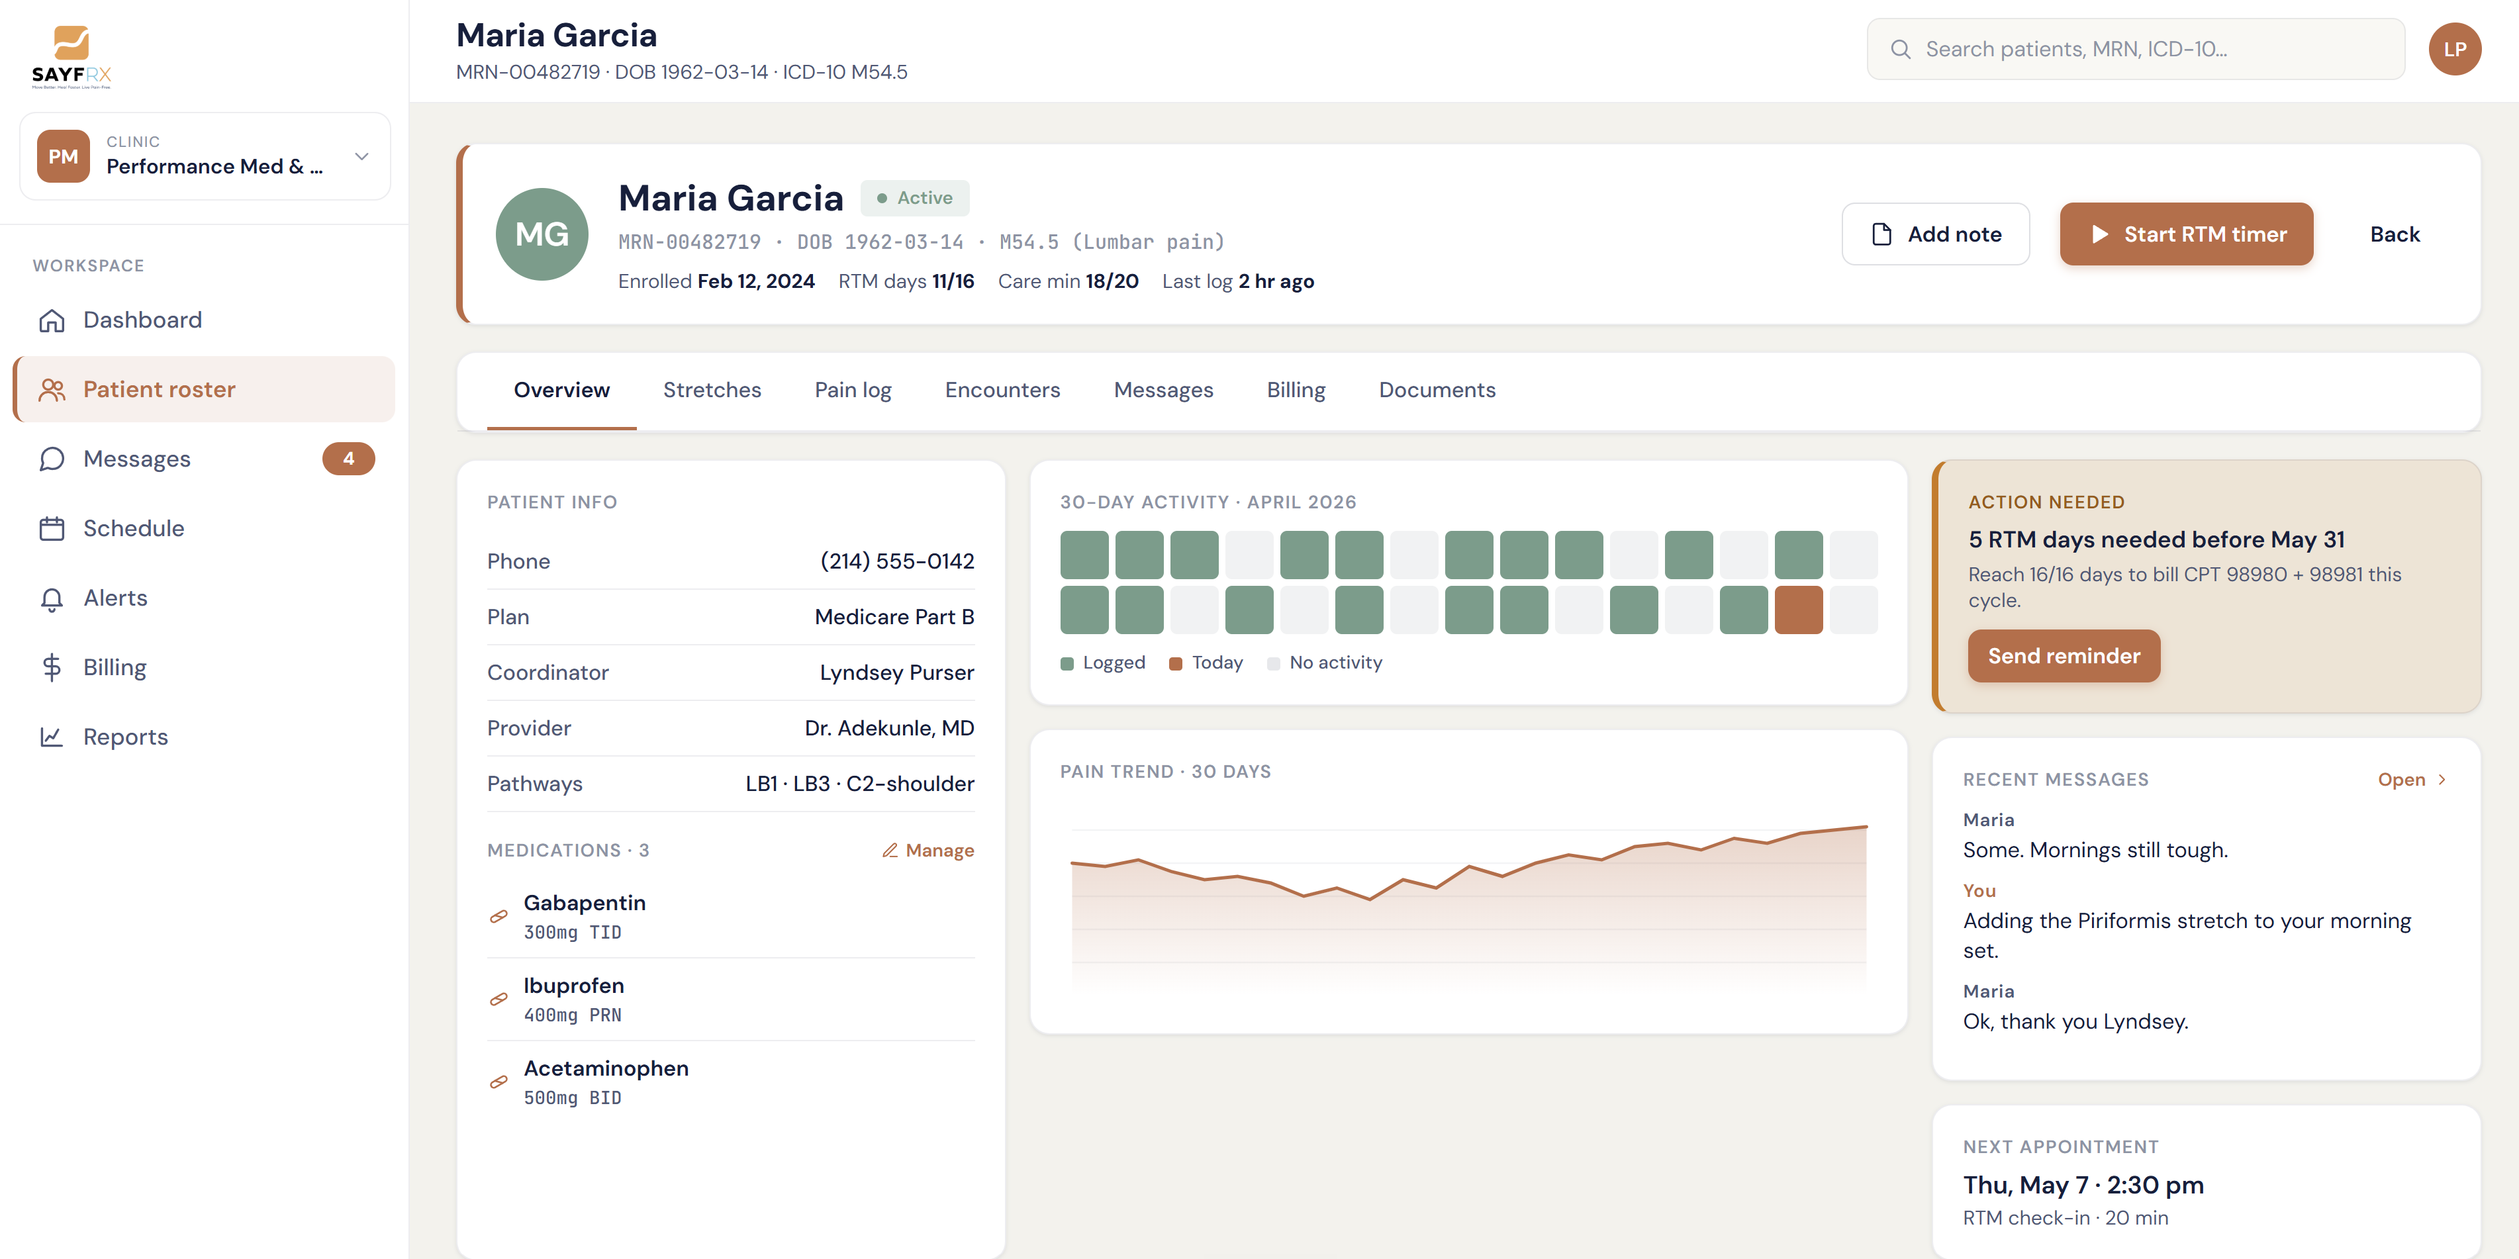Click the Back button
Screen dimensions: 2519x1259
pos(2395,234)
